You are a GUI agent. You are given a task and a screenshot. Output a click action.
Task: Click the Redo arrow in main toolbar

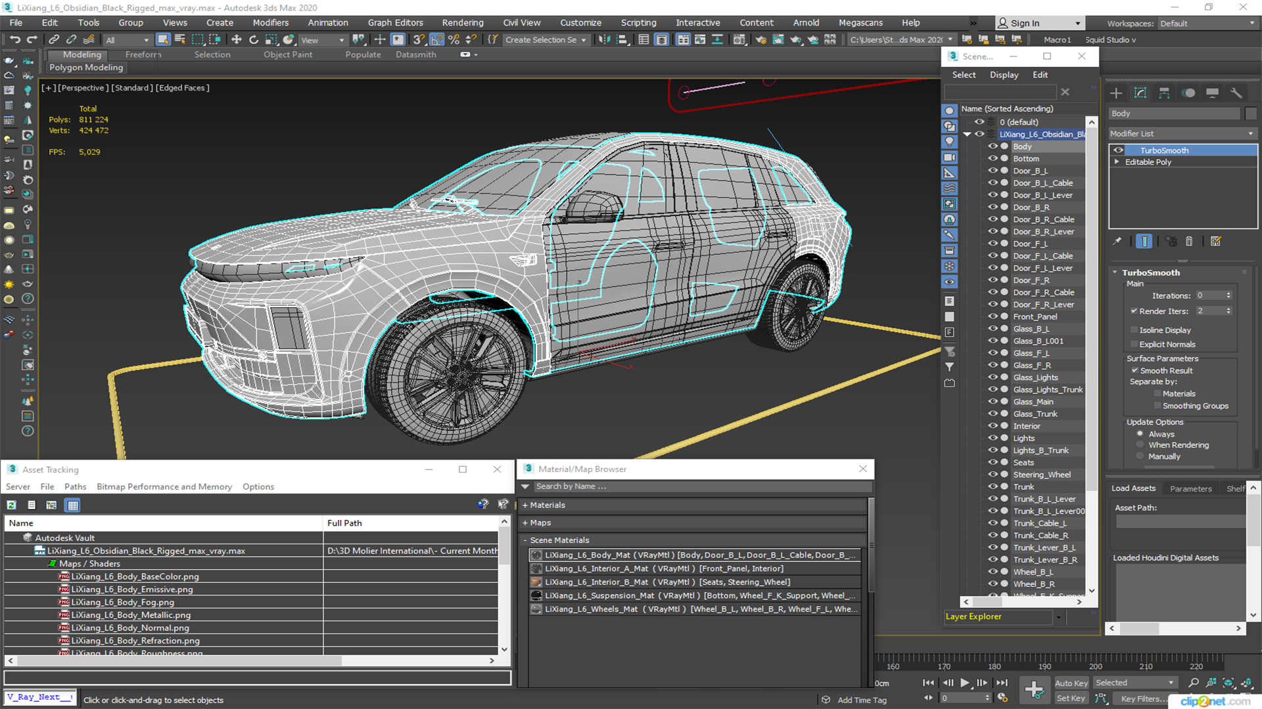32,40
